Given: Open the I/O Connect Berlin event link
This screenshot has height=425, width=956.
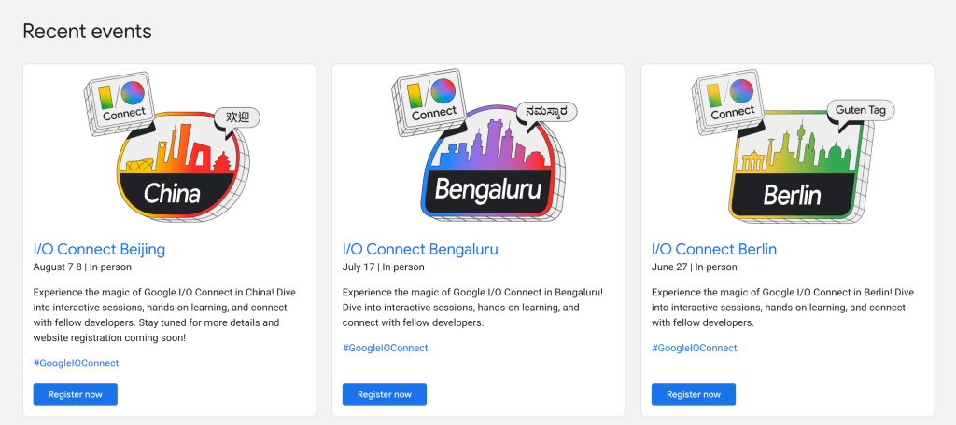Looking at the screenshot, I should click(x=714, y=249).
